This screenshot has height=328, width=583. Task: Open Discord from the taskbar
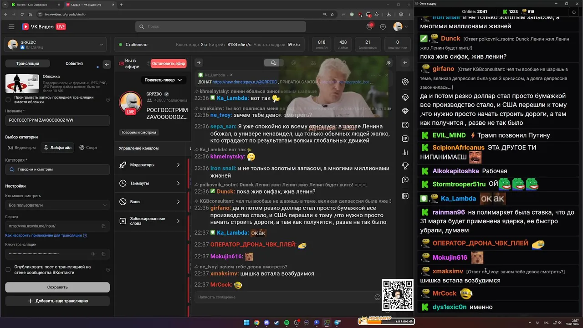[266, 323]
